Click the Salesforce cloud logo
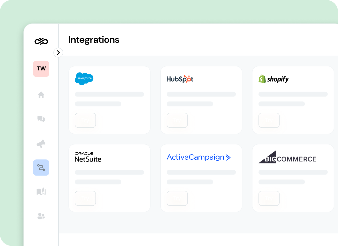This screenshot has height=246, width=338. 84,79
